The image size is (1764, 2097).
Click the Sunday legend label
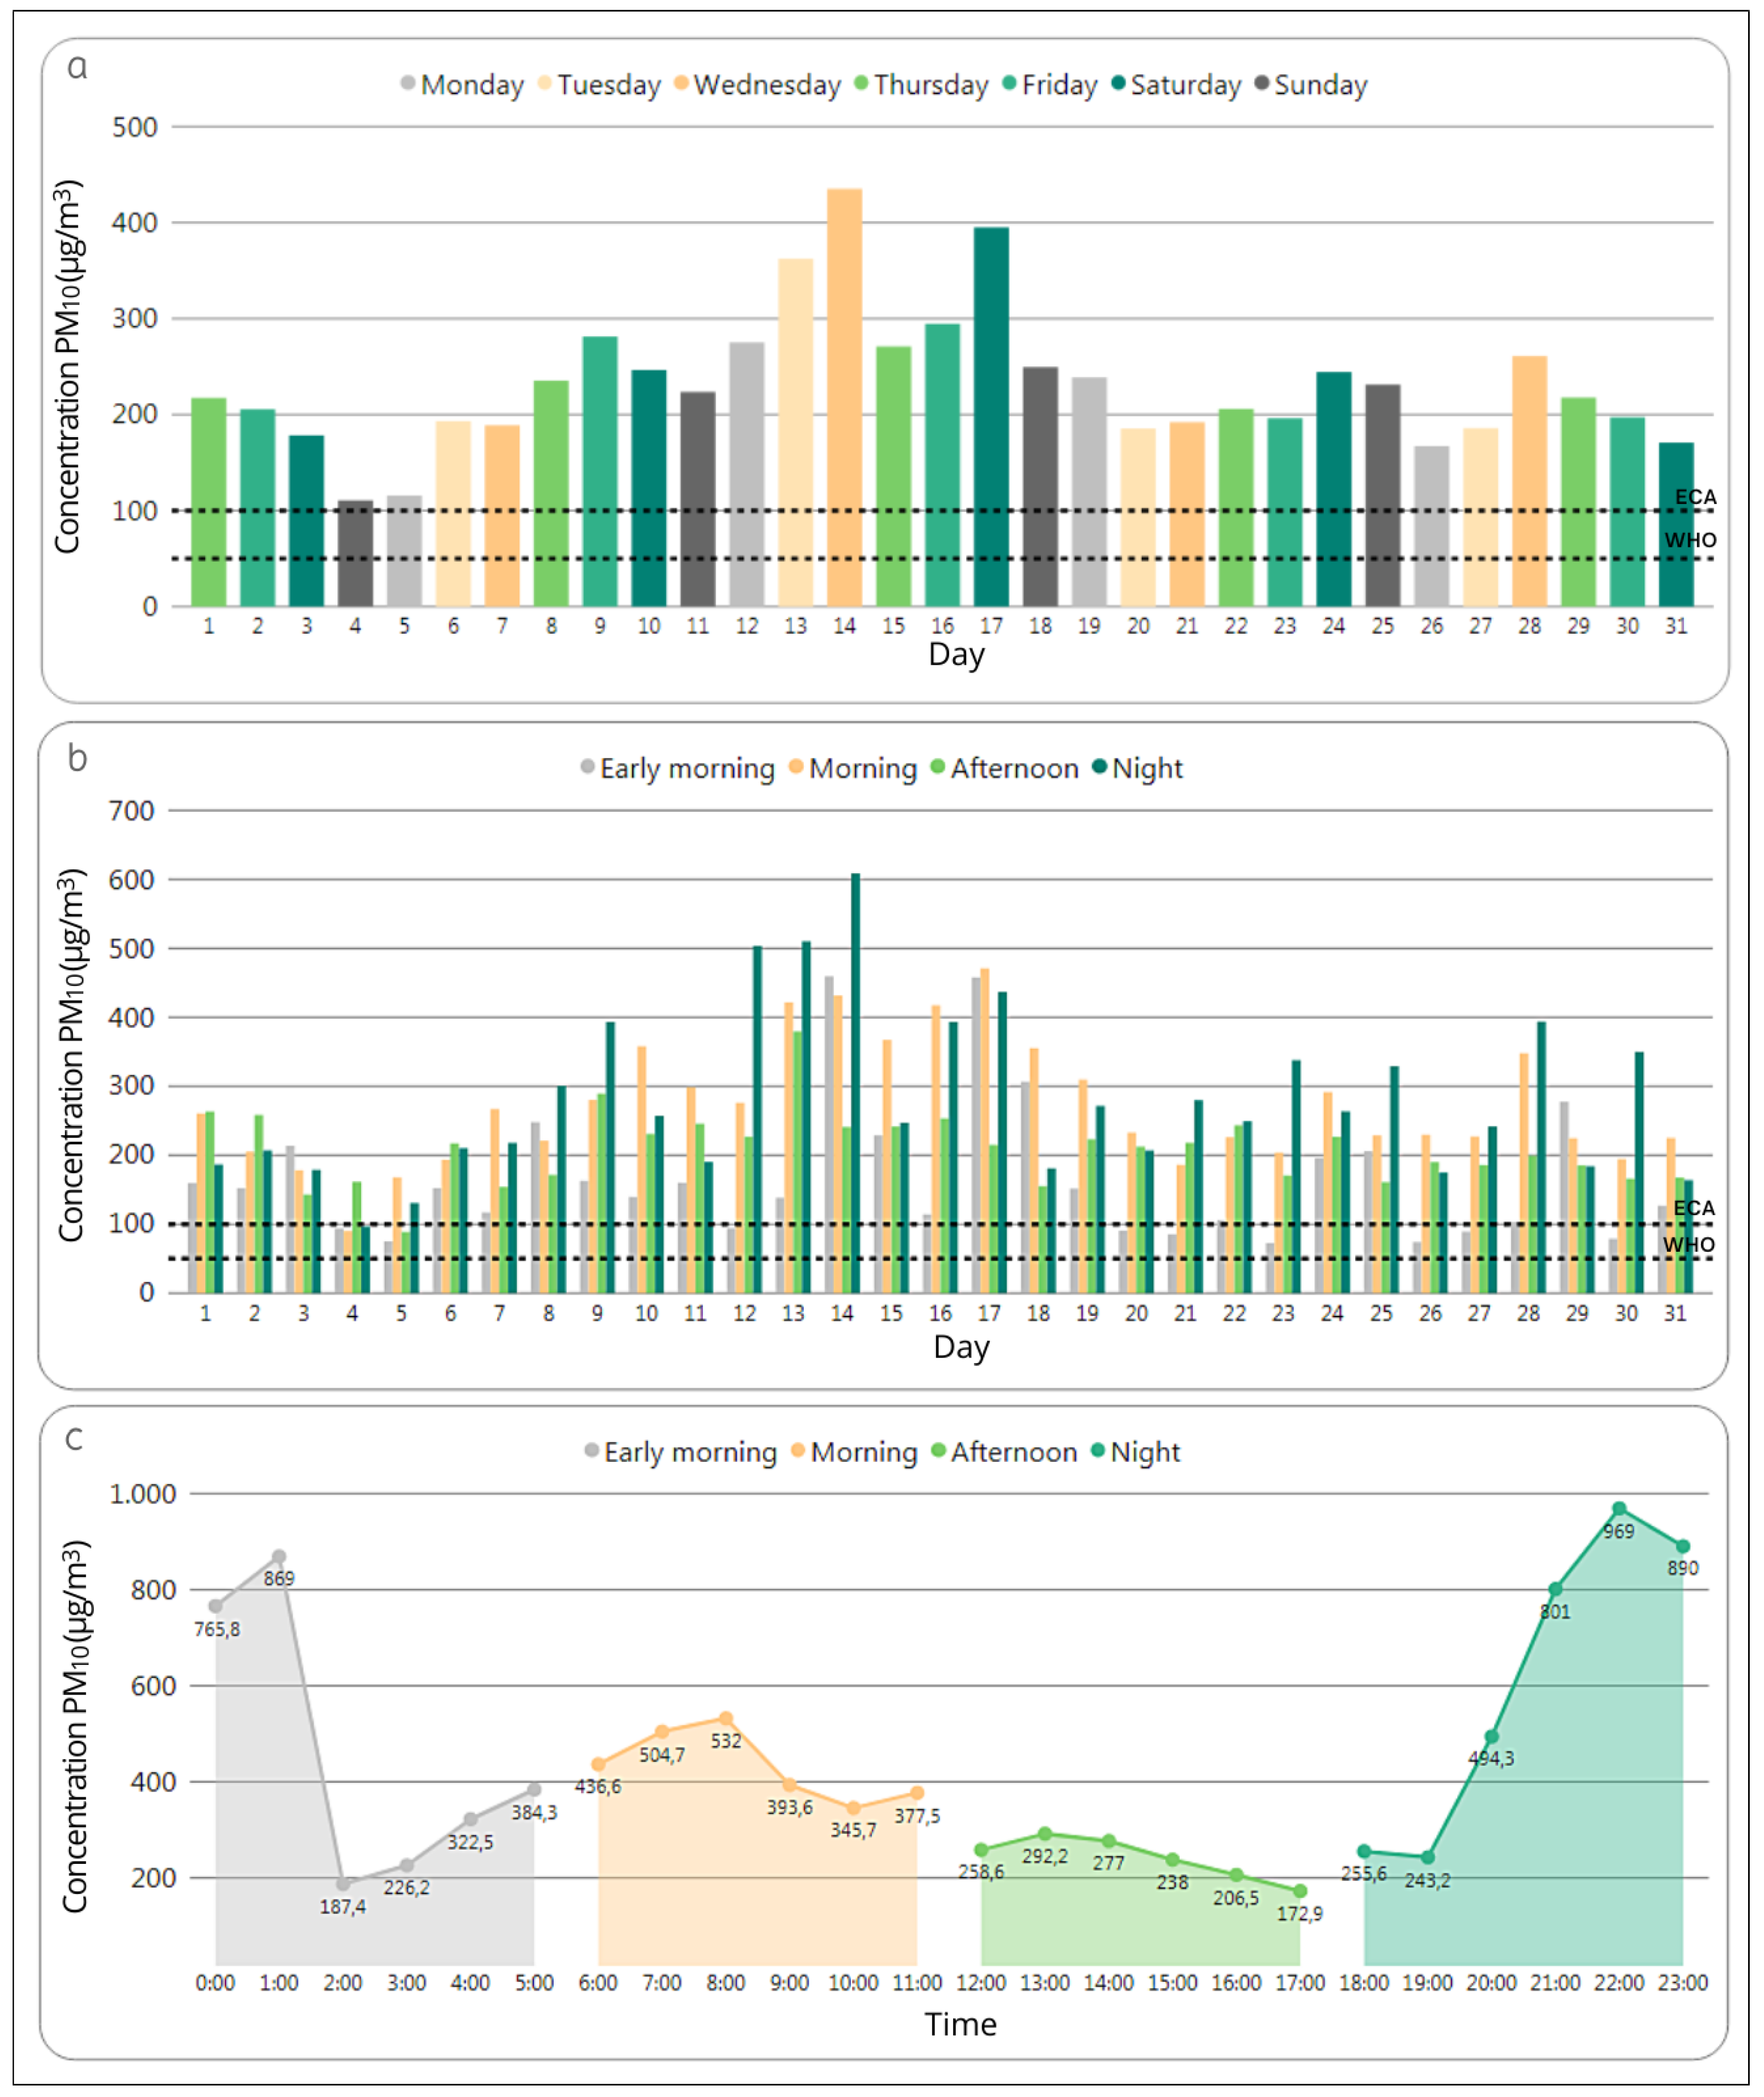coord(1320,85)
